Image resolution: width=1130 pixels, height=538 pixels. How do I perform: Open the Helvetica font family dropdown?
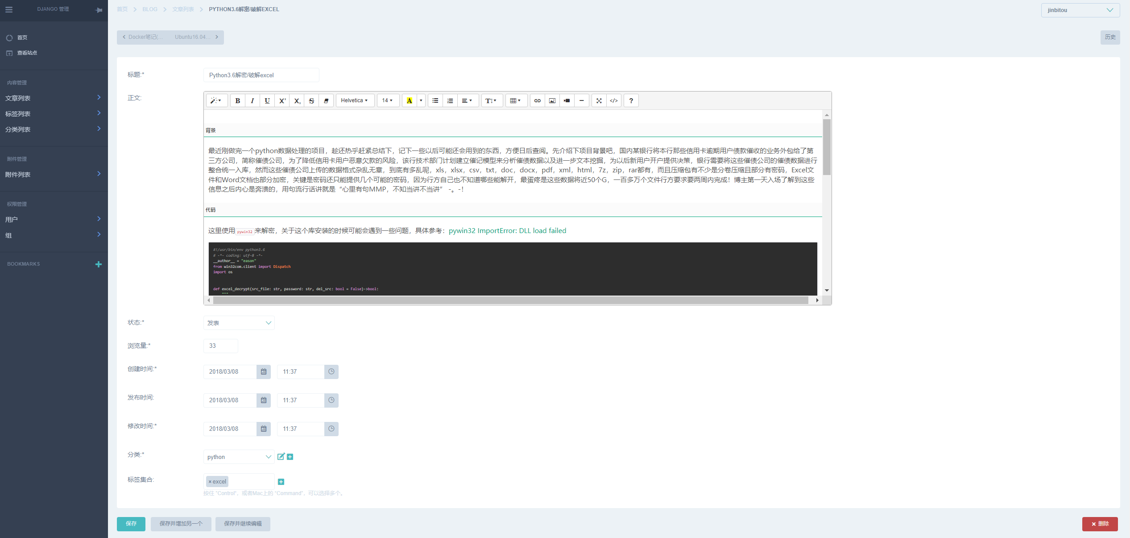(355, 101)
